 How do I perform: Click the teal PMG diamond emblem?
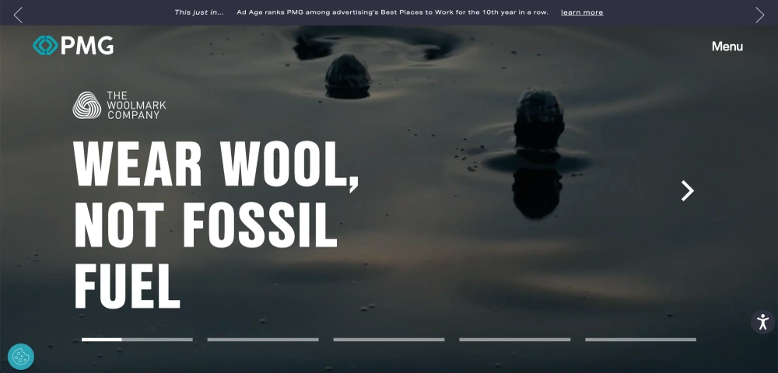point(45,46)
